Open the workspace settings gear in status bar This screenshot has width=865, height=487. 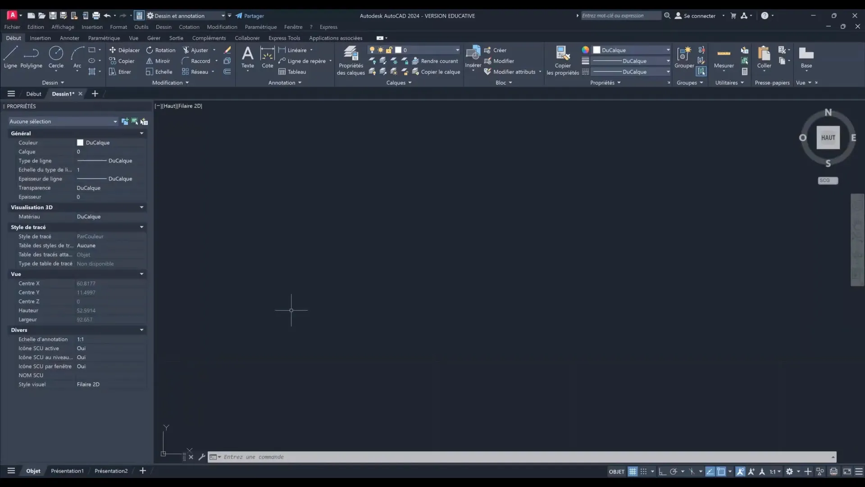pyautogui.click(x=789, y=471)
